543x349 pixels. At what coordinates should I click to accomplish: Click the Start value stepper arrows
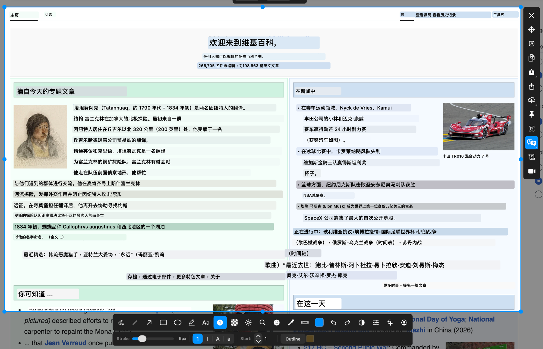(x=258, y=339)
